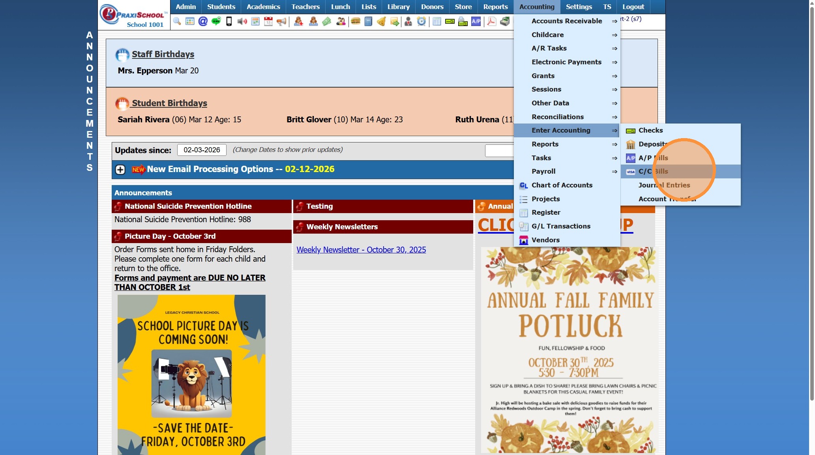Viewport: 815px width, 455px height.
Task: Open the Chart of Accounts menu item
Action: point(562,185)
